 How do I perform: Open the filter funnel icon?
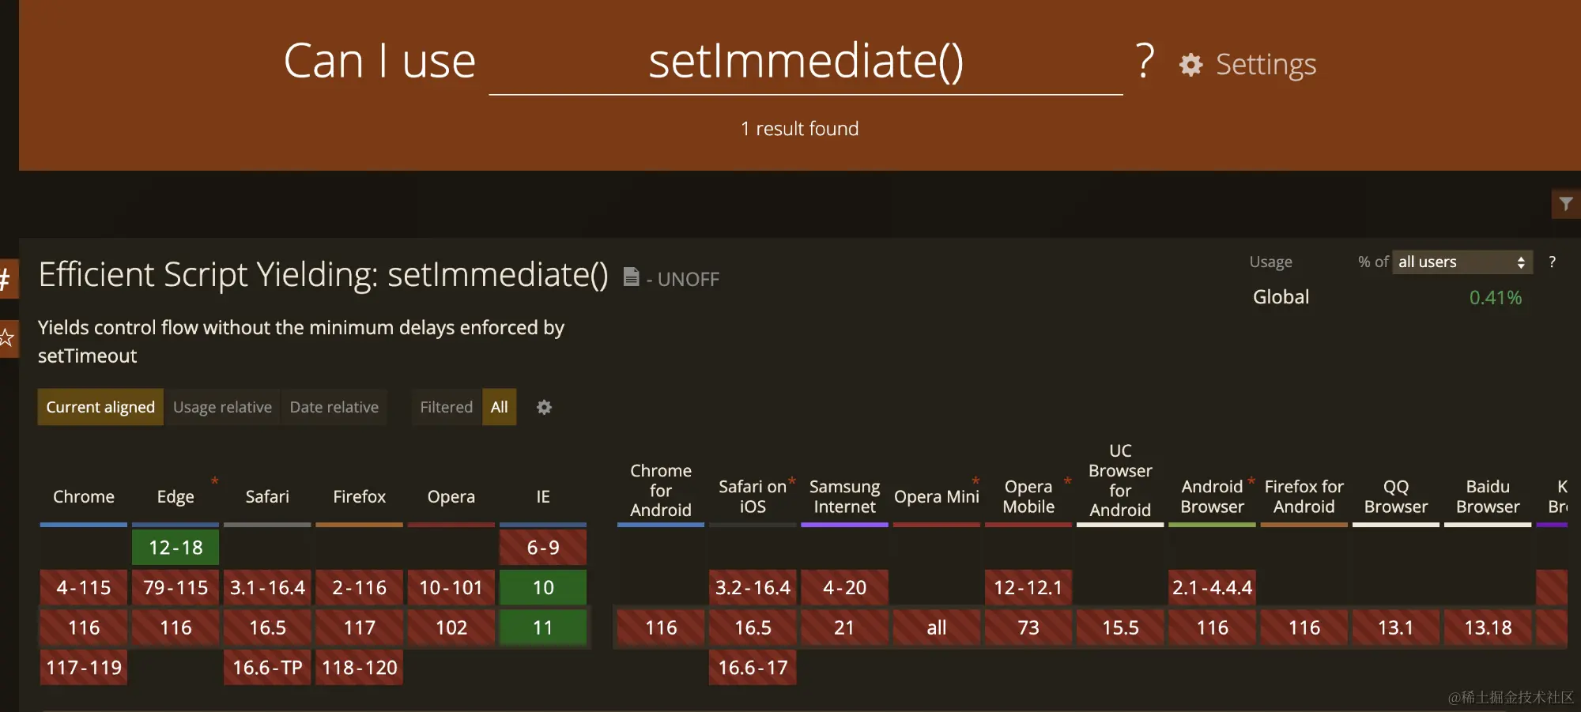[1565, 204]
